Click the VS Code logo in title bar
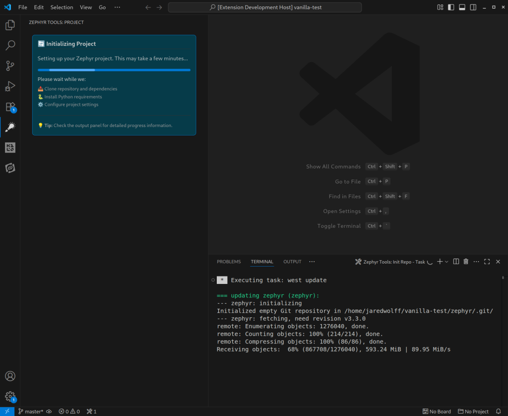508x416 pixels. 7,7
